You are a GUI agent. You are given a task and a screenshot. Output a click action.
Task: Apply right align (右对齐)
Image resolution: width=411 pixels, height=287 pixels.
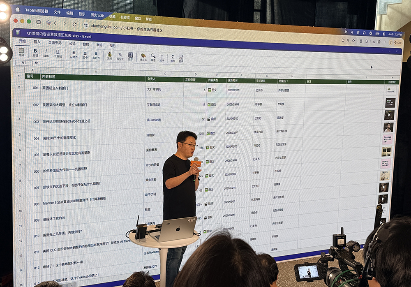pos(96,55)
